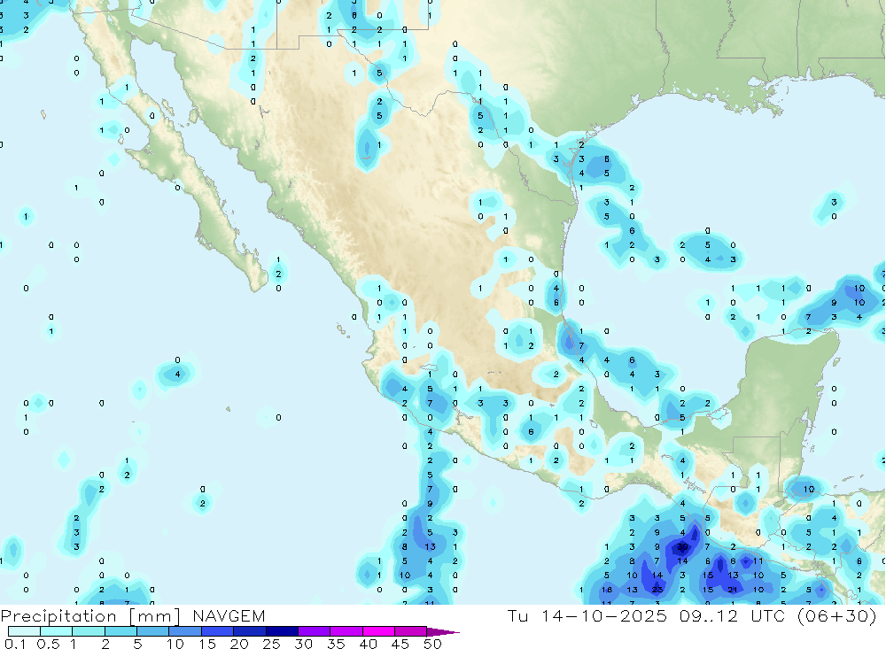Image resolution: width=886 pixels, height=649 pixels.
Task: Click the 20–25 mm dark blue swatch
Action: pos(250,631)
